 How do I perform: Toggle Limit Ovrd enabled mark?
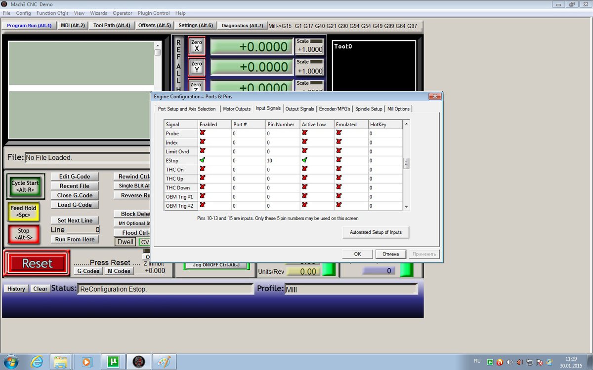pyautogui.click(x=203, y=151)
